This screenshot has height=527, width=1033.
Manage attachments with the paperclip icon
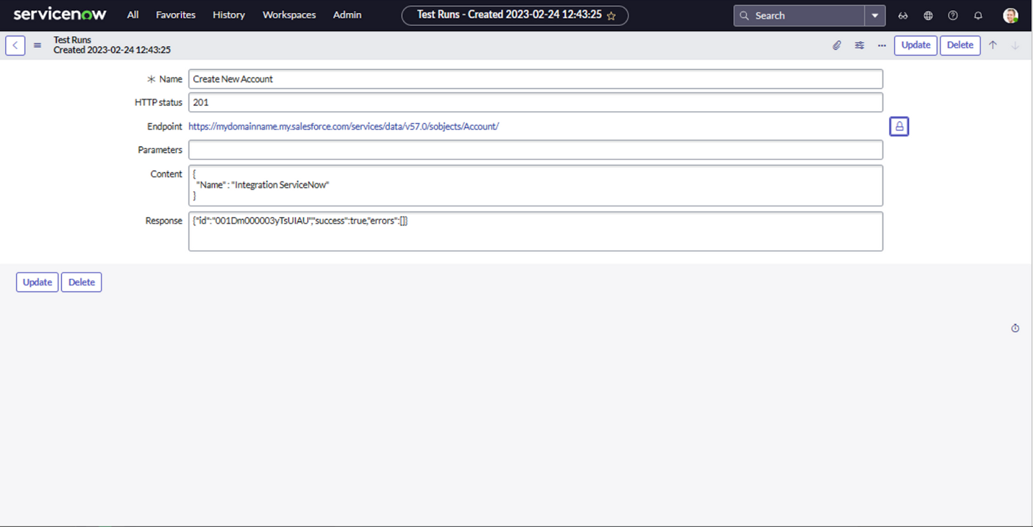coord(837,45)
